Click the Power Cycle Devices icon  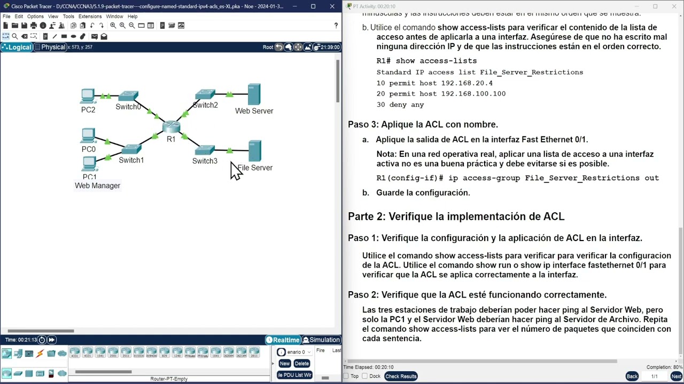42,340
